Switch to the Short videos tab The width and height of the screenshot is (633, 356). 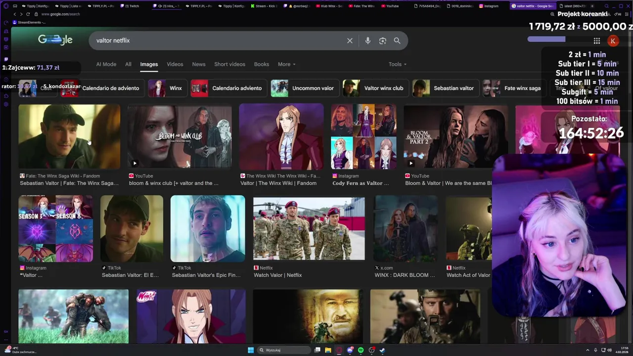point(229,64)
